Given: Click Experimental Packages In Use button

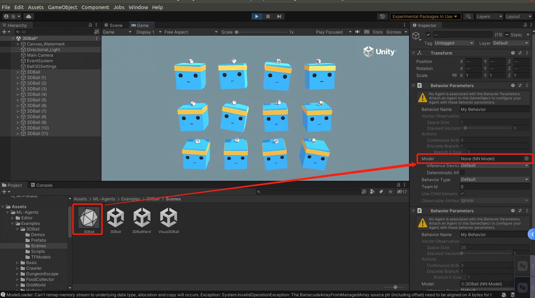Looking at the screenshot, I should tap(425, 16).
